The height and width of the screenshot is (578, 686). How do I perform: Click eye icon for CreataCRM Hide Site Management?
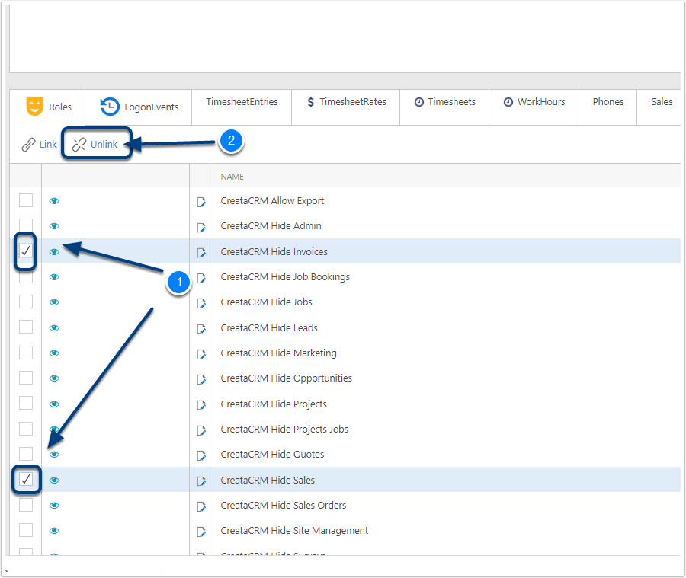(54, 531)
